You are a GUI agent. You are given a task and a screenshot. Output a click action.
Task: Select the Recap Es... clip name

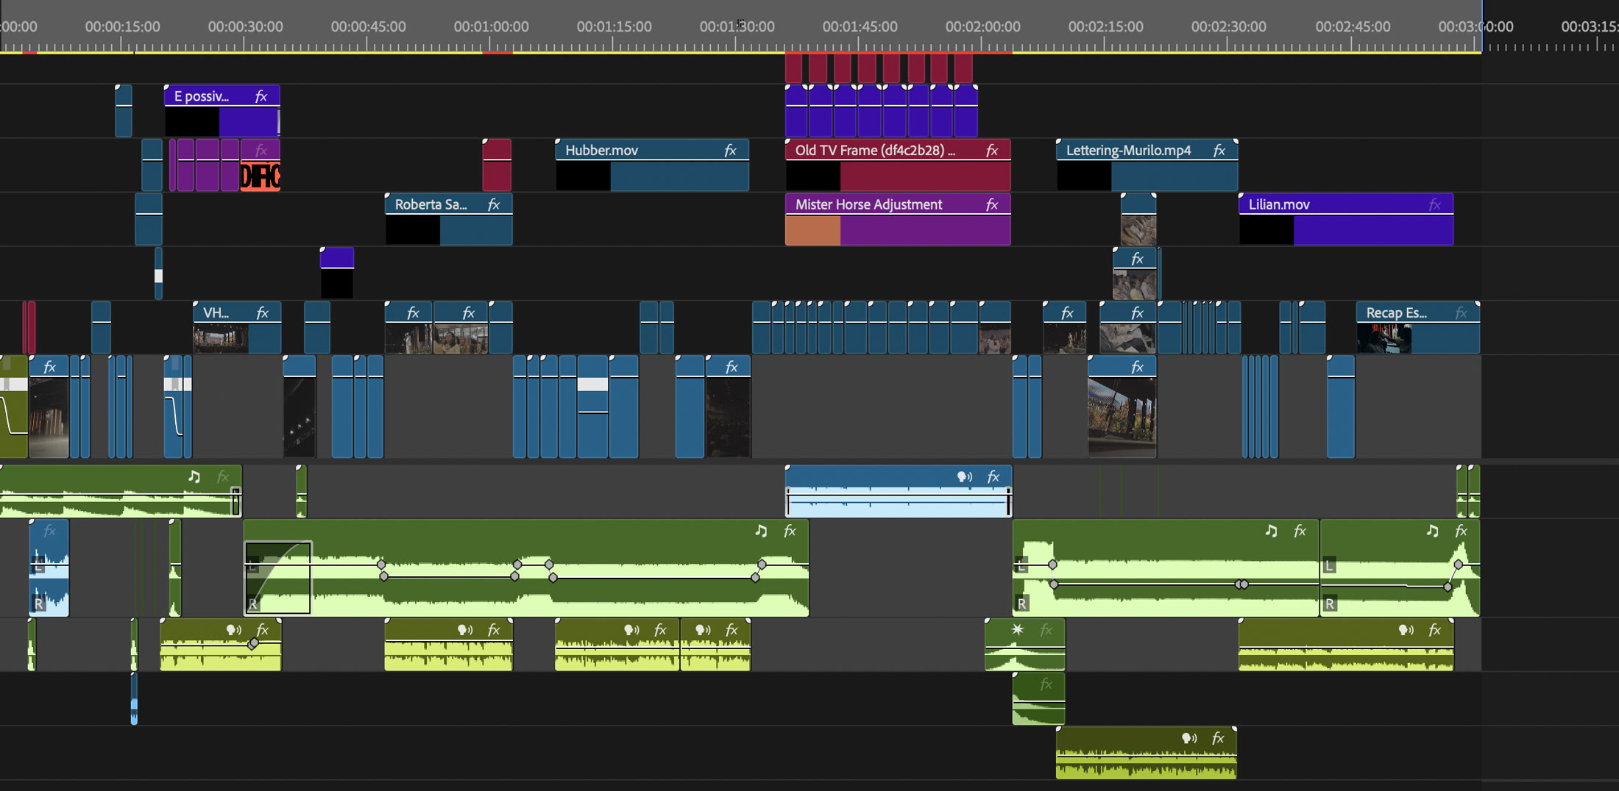tap(1396, 313)
